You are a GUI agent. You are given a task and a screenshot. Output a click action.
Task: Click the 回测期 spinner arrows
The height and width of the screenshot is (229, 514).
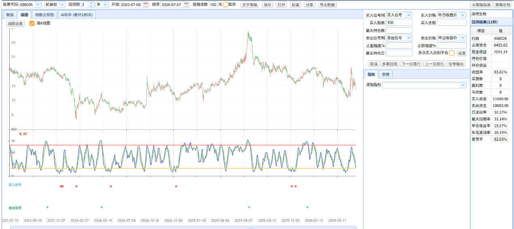pos(91,4)
